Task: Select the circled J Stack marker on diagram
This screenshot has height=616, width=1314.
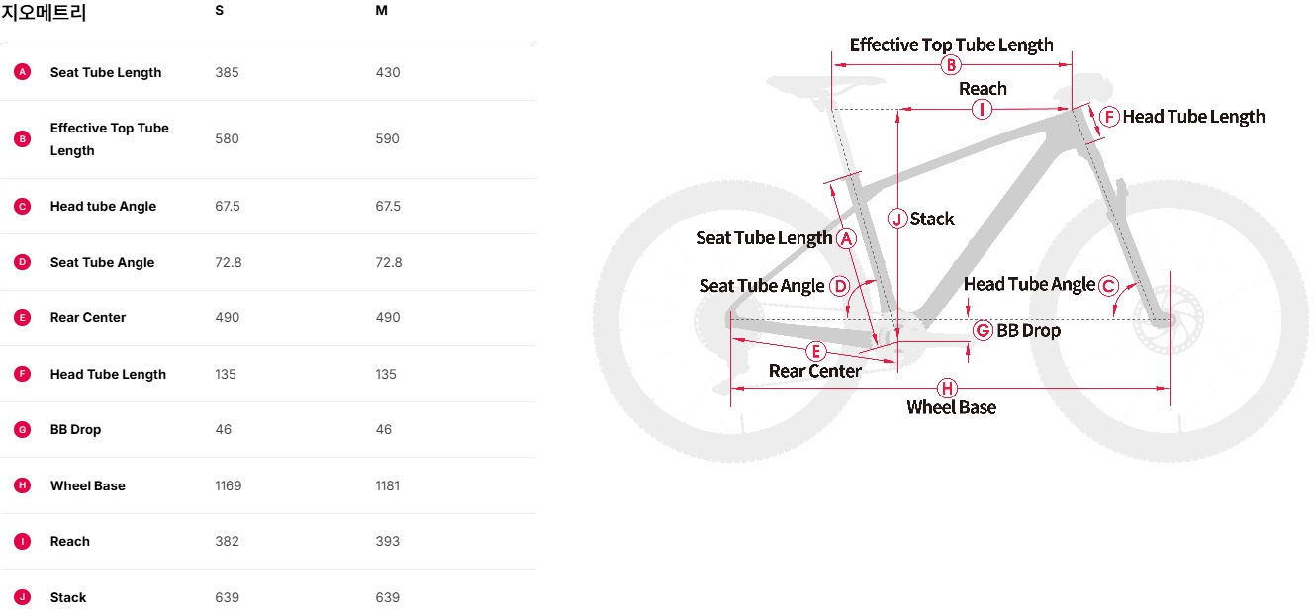Action: tap(897, 219)
